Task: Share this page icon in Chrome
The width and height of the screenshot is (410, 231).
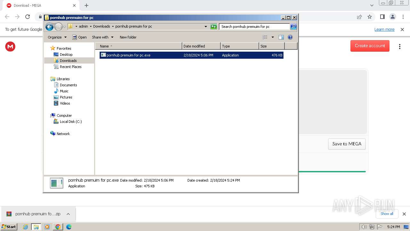Action: (359, 17)
